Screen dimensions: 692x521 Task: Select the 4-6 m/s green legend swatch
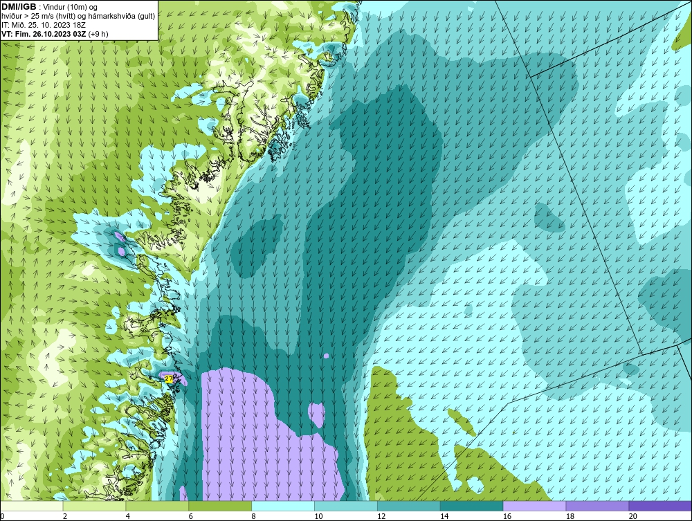pyautogui.click(x=157, y=506)
